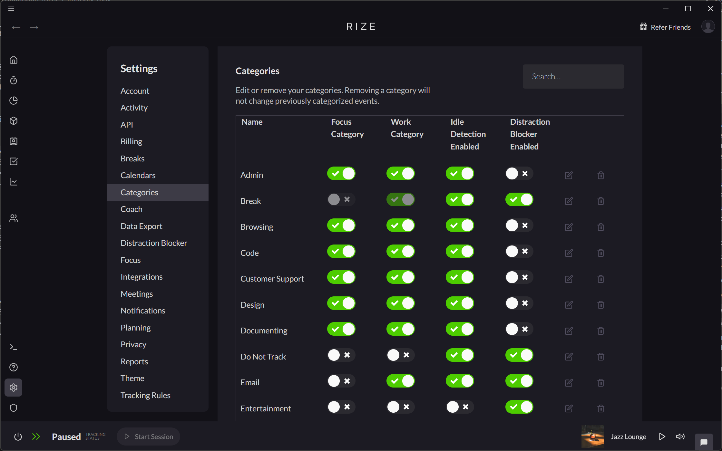
Task: Select the 3D cube projects icon
Action: 14,121
